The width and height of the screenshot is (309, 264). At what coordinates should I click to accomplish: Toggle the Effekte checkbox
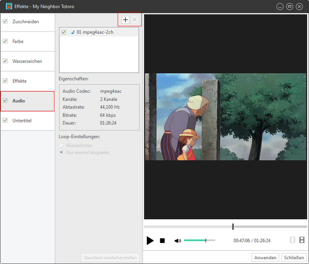[x=5, y=81]
